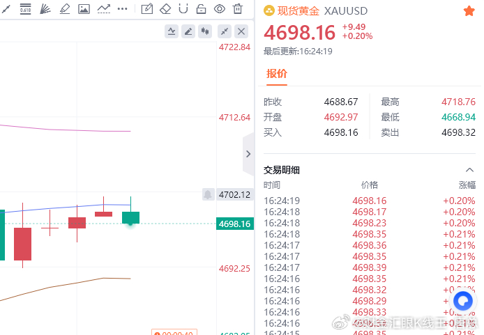Toggle magnet snap mode

pyautogui.click(x=183, y=9)
